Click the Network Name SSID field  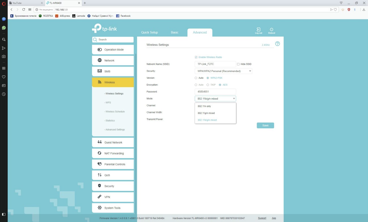tap(215, 64)
